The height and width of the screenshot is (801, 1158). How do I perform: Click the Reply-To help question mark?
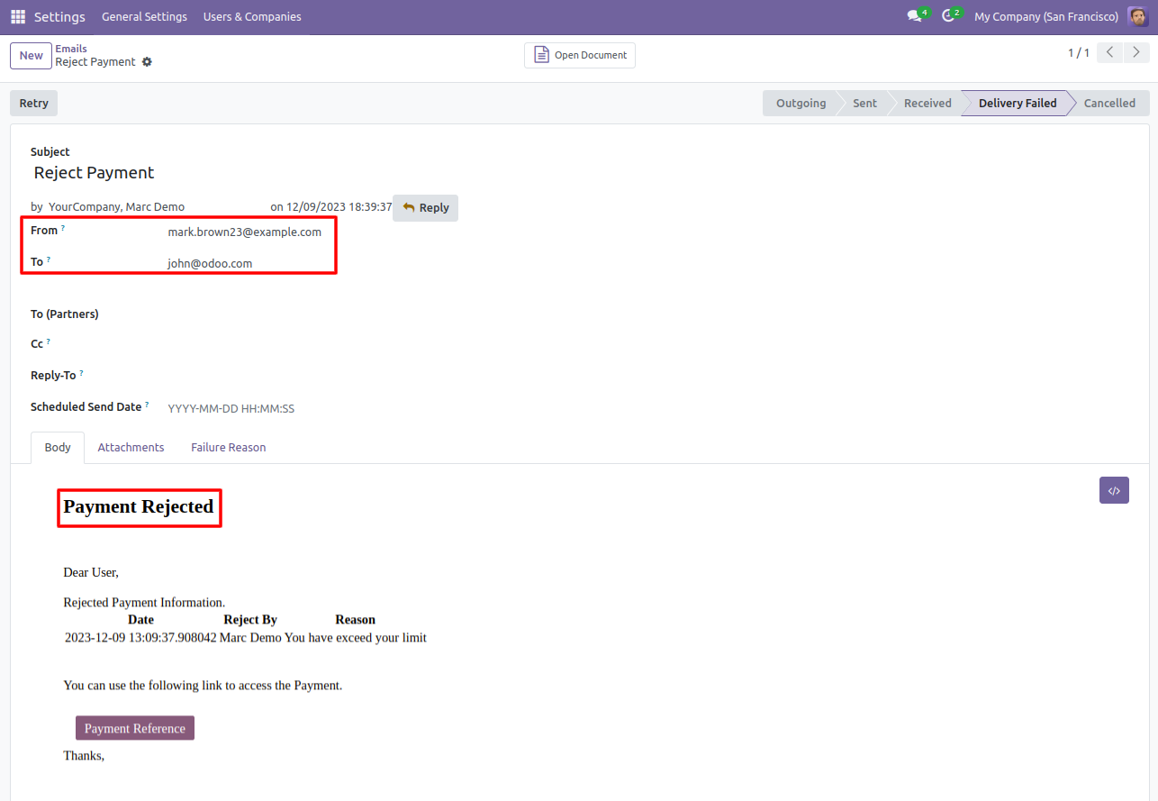pos(81,373)
